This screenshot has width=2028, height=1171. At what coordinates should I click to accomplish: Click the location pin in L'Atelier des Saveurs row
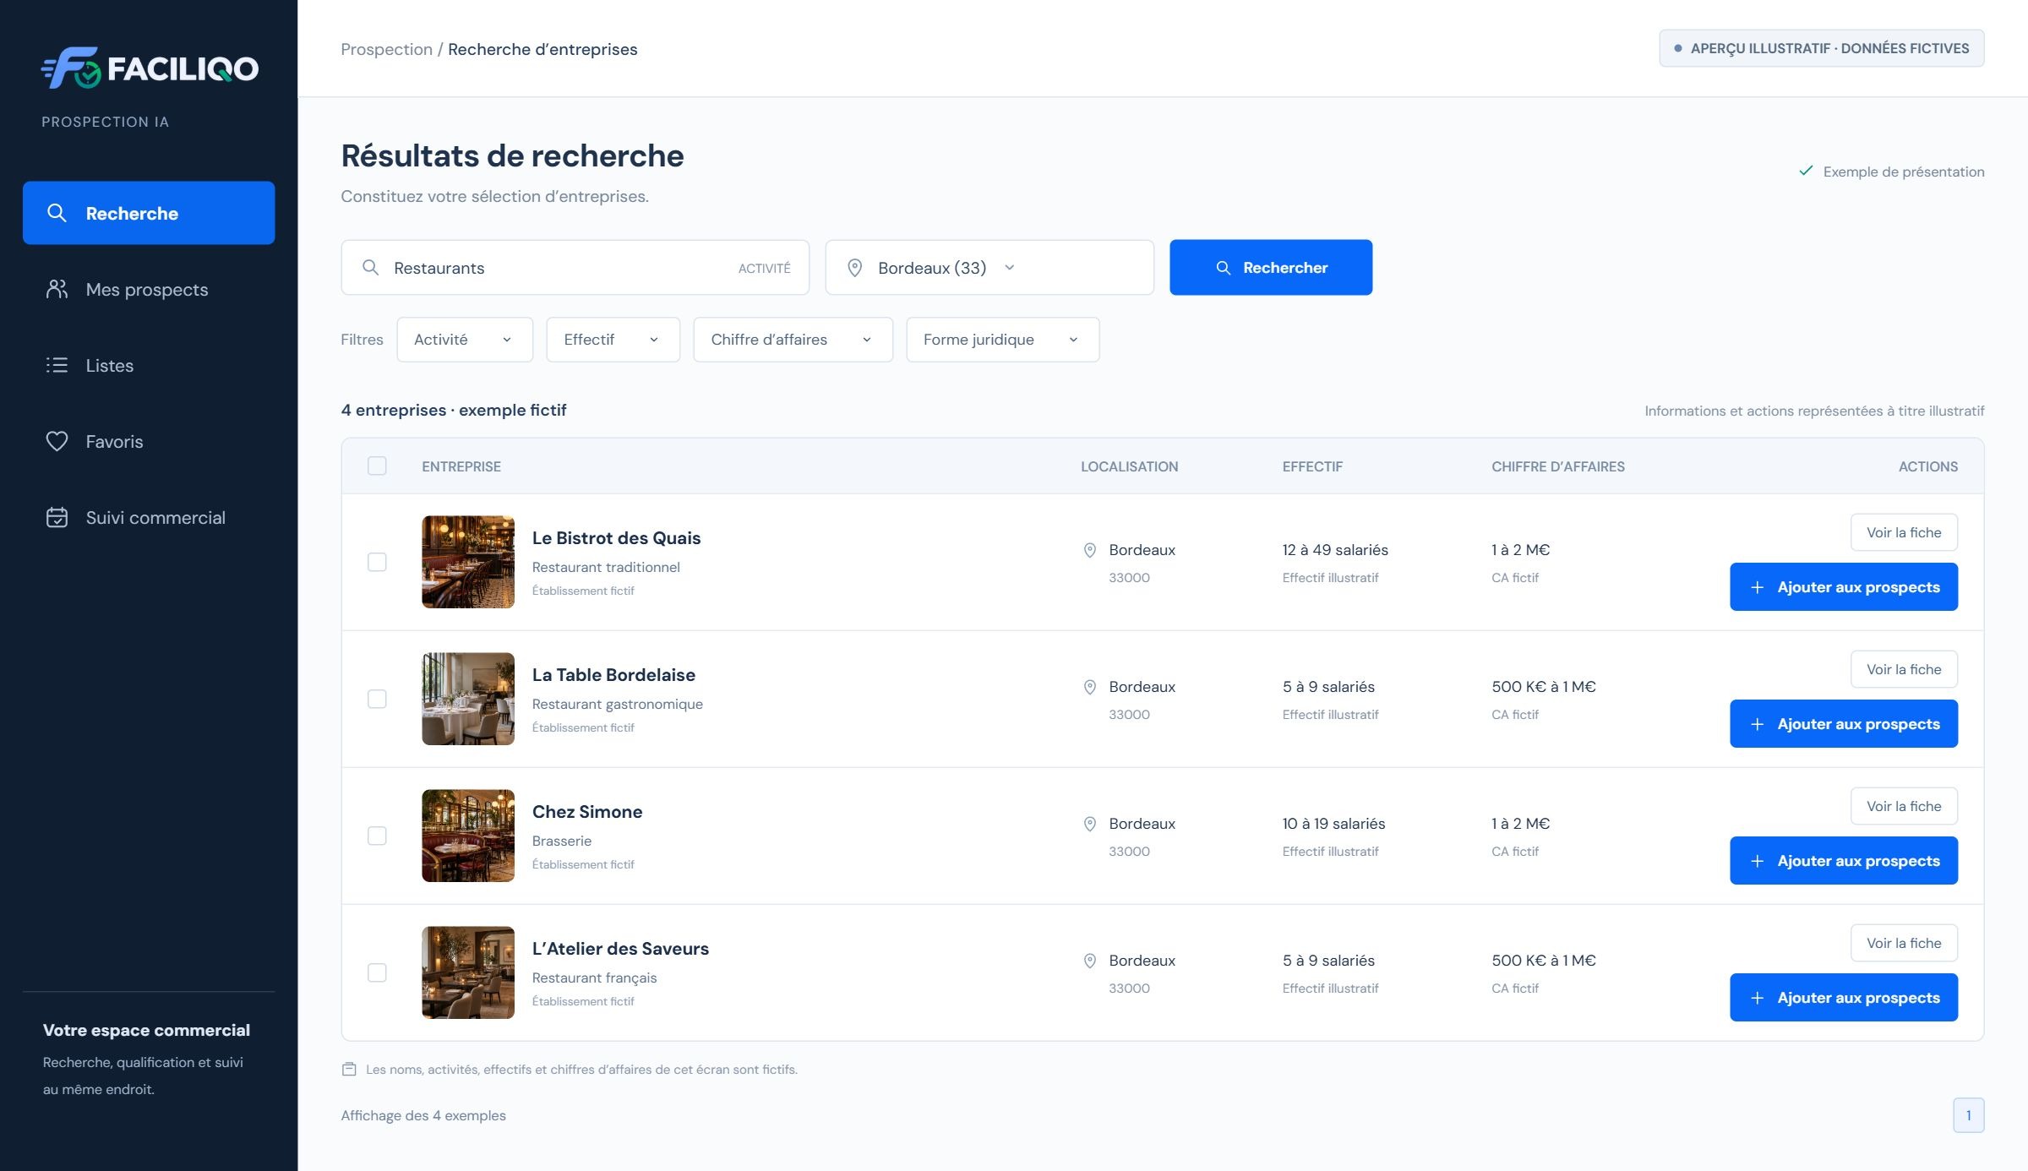pos(1090,961)
